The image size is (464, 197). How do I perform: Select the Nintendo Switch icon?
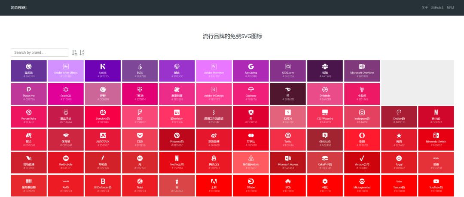coord(436,139)
